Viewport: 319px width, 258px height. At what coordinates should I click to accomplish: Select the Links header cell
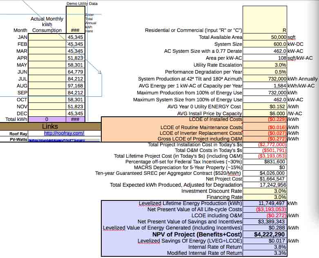coord(50,127)
